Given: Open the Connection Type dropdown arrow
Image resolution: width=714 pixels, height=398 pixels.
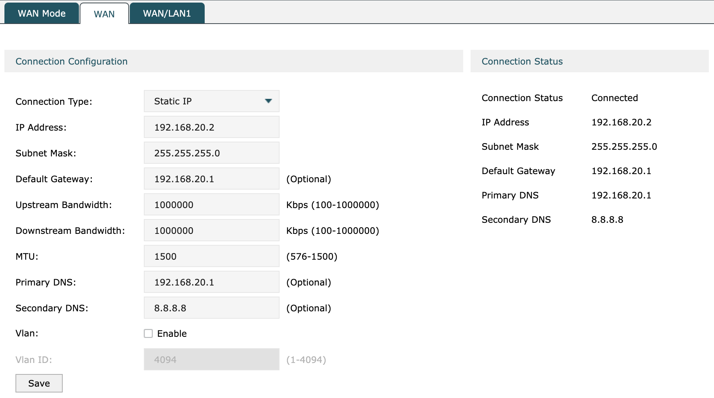Looking at the screenshot, I should click(x=268, y=101).
